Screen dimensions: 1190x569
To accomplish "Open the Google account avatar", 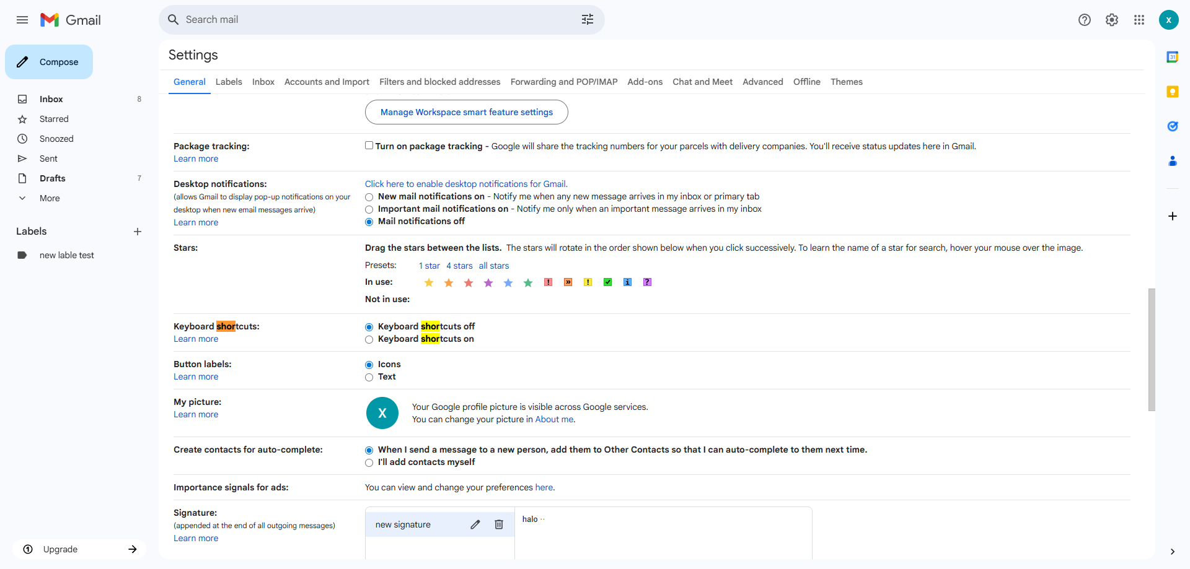I will tap(1169, 20).
